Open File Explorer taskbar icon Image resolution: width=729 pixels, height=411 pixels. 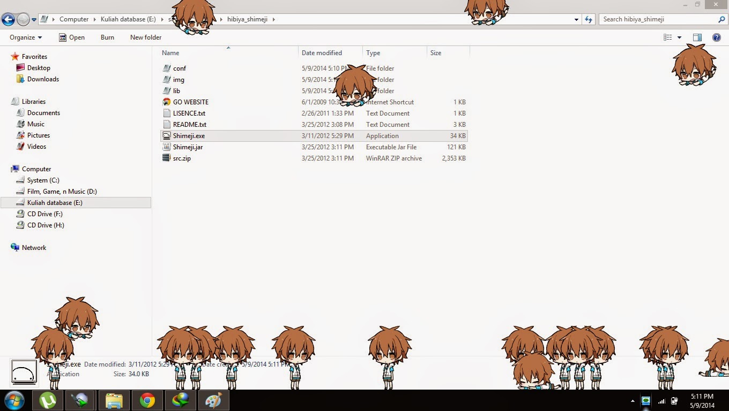[x=114, y=400]
